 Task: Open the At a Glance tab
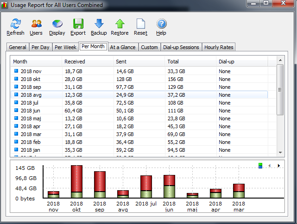(x=123, y=47)
